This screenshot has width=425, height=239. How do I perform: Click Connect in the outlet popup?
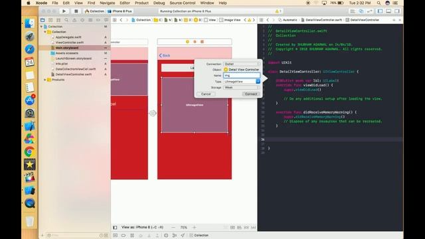(251, 94)
